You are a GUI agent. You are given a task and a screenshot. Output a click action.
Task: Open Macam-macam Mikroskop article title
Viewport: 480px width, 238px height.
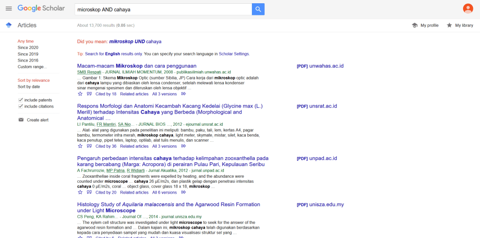[x=137, y=66]
